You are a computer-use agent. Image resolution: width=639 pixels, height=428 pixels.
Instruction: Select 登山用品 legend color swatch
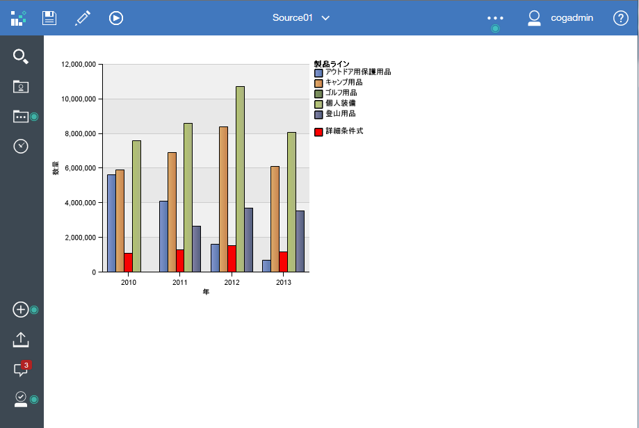318,115
